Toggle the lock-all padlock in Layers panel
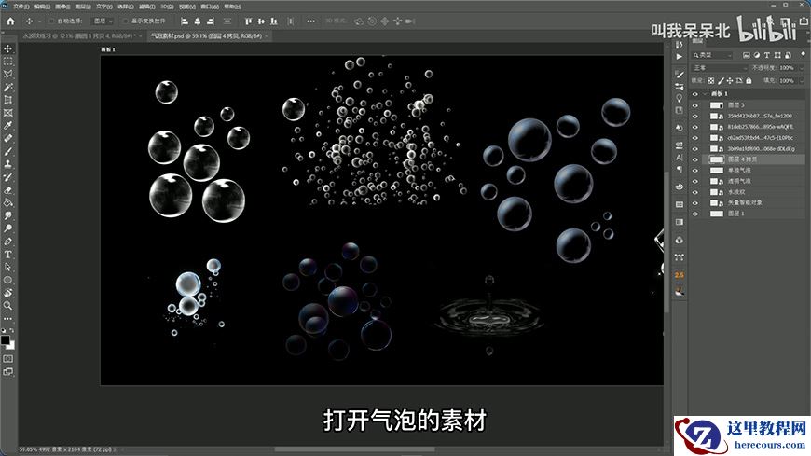 [x=749, y=81]
